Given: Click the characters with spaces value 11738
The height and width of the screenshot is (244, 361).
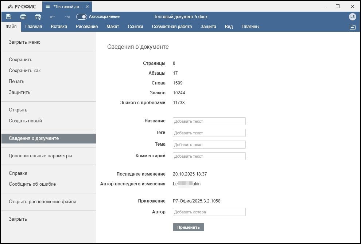Looking at the screenshot, I should (179, 103).
